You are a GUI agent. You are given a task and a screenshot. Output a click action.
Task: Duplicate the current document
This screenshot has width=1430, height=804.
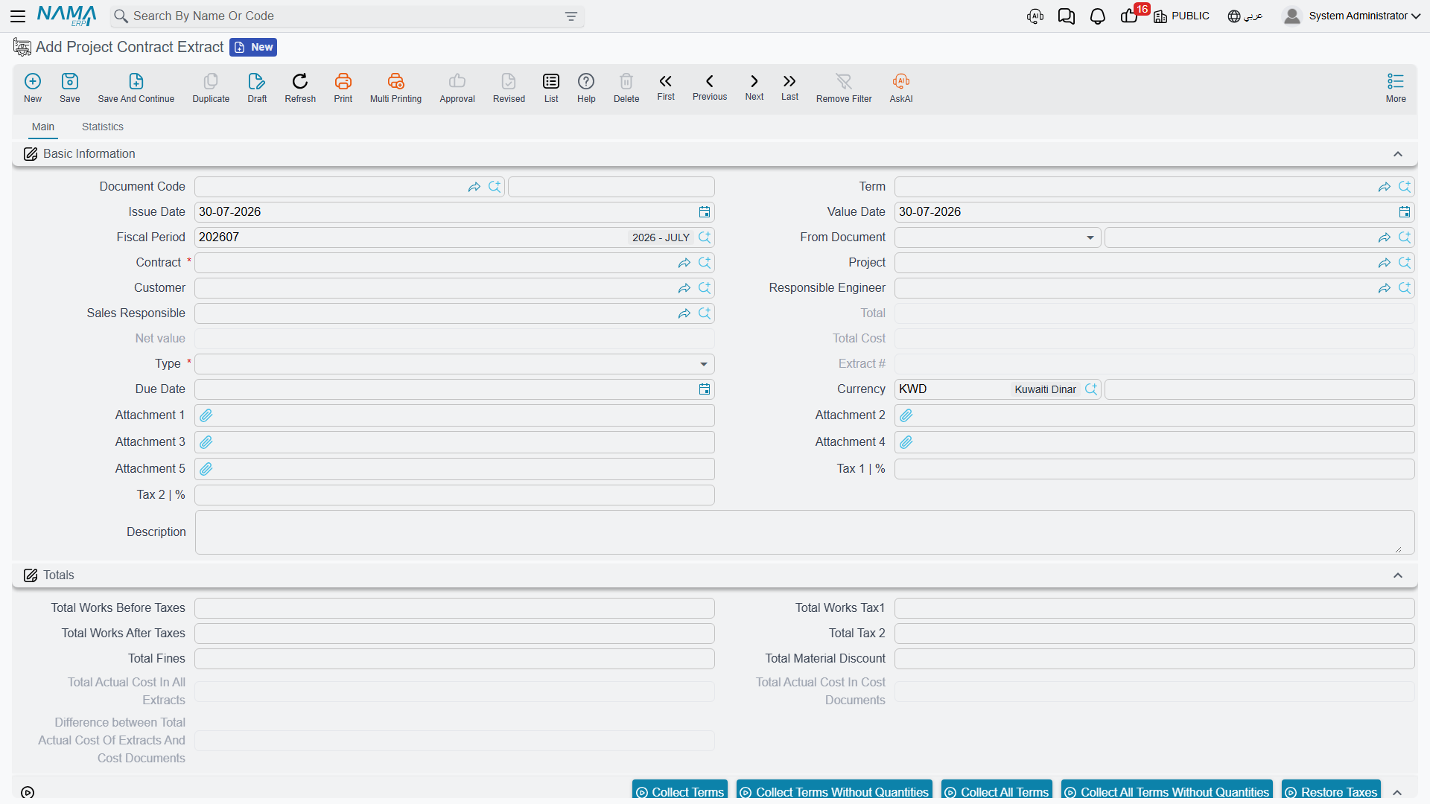point(211,87)
